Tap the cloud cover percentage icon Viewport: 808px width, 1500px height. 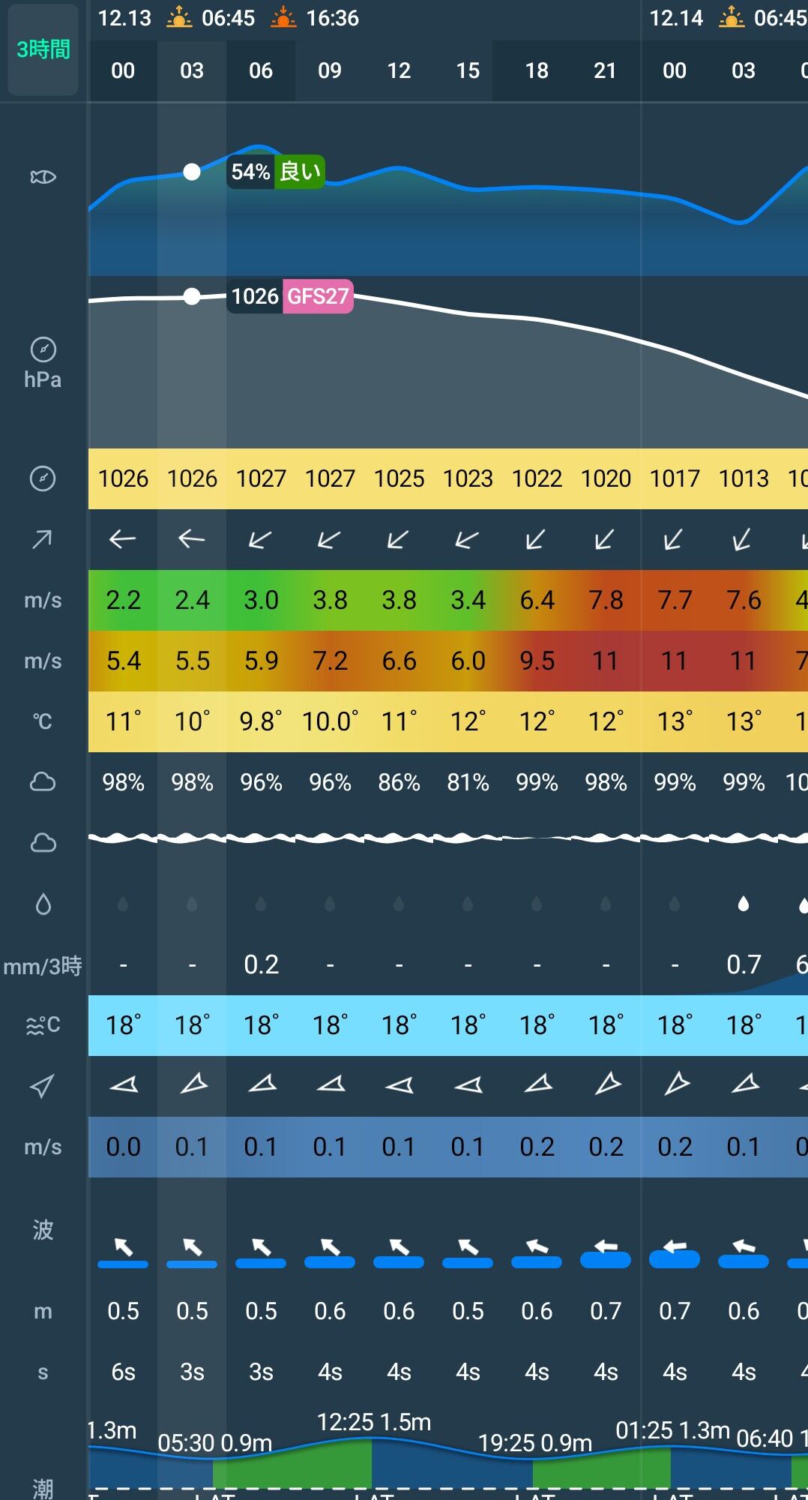click(x=43, y=782)
